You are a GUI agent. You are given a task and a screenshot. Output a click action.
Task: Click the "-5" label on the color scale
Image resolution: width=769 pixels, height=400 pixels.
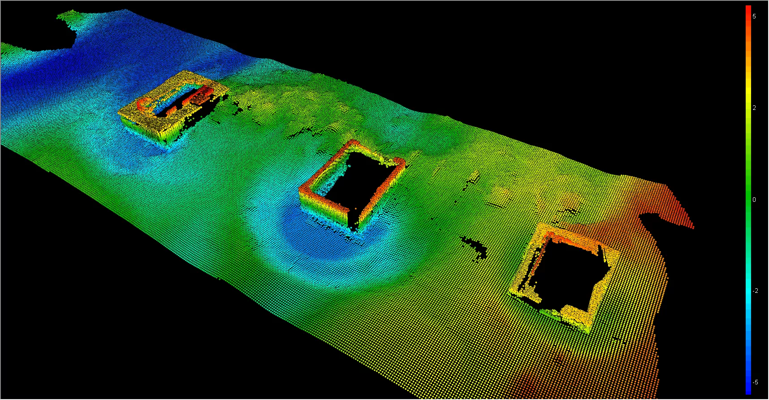[755, 382]
